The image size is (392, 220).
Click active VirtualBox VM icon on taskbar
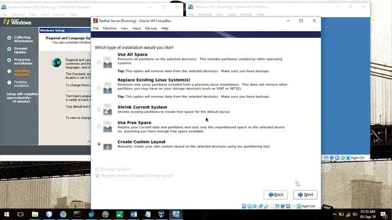pos(176,215)
